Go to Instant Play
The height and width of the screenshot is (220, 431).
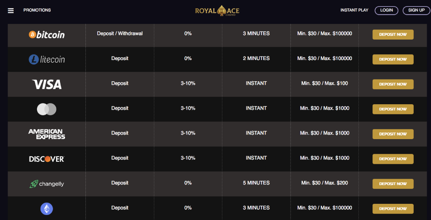coord(354,10)
